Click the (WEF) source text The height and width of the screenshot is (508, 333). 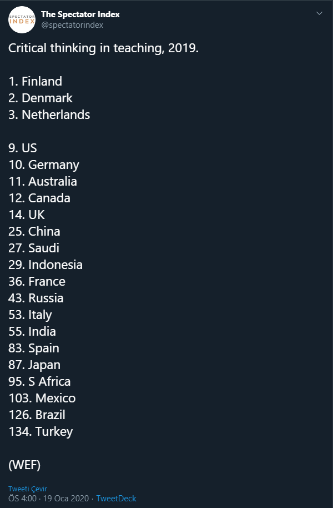click(24, 465)
